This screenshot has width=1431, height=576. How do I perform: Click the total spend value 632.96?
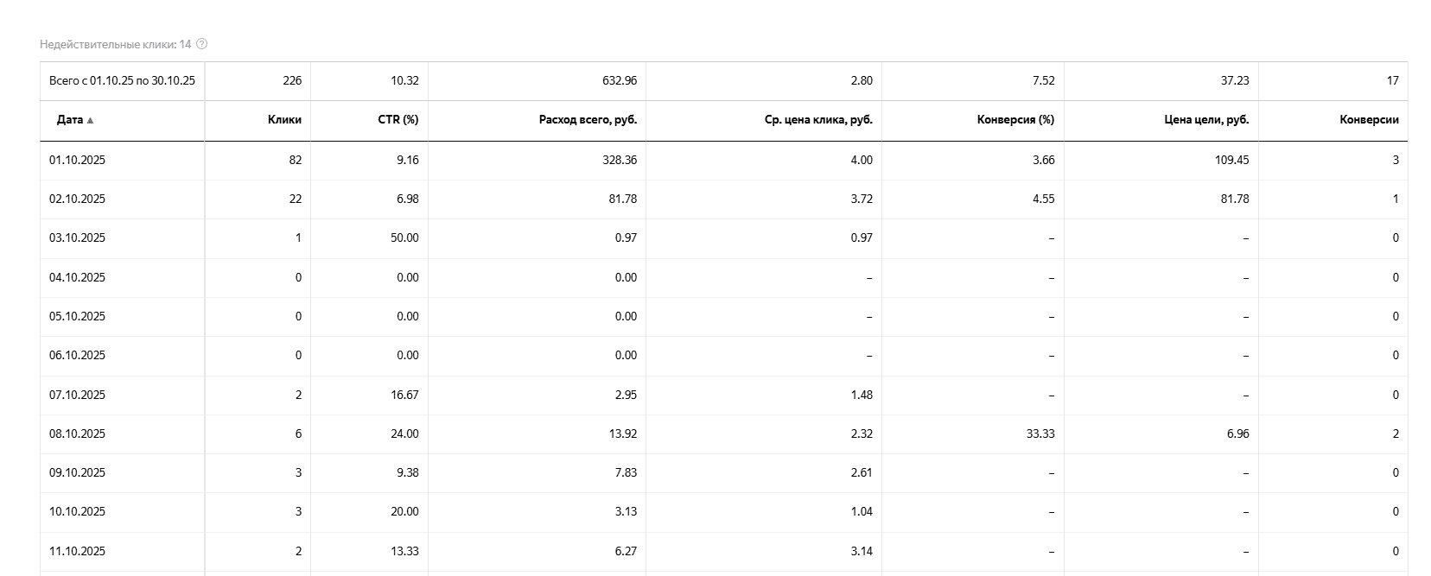tap(620, 80)
